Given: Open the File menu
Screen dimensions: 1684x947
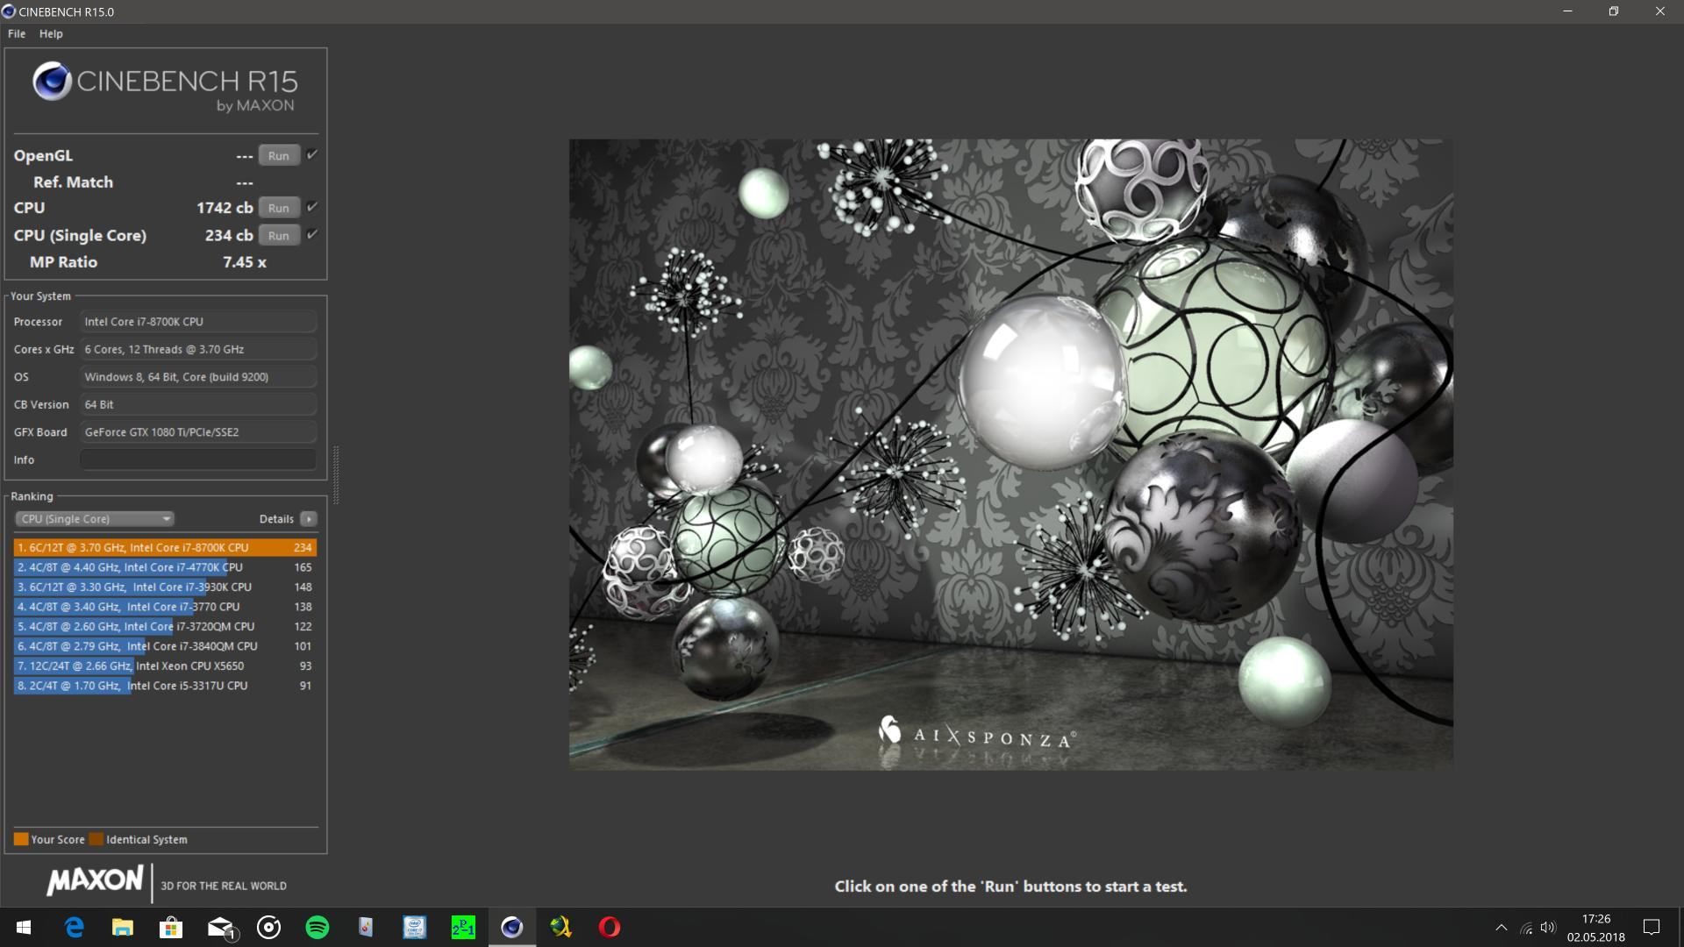Looking at the screenshot, I should (17, 33).
